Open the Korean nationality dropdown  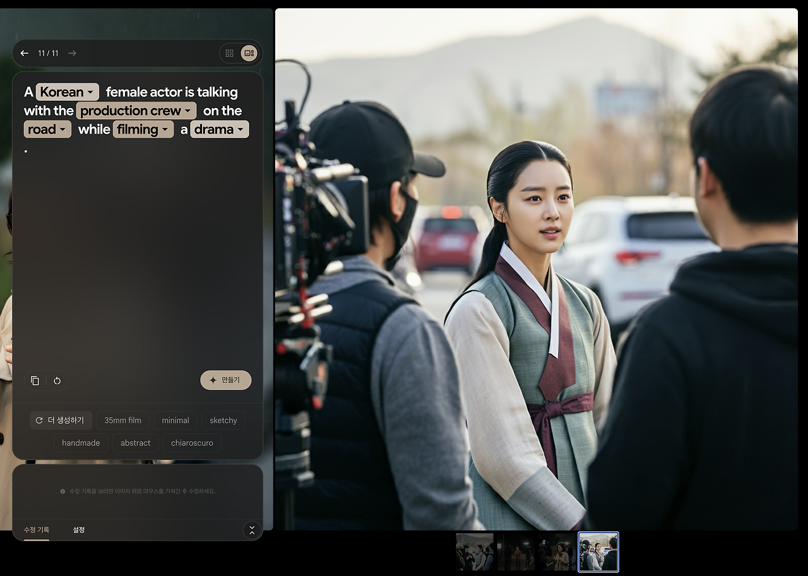67,91
